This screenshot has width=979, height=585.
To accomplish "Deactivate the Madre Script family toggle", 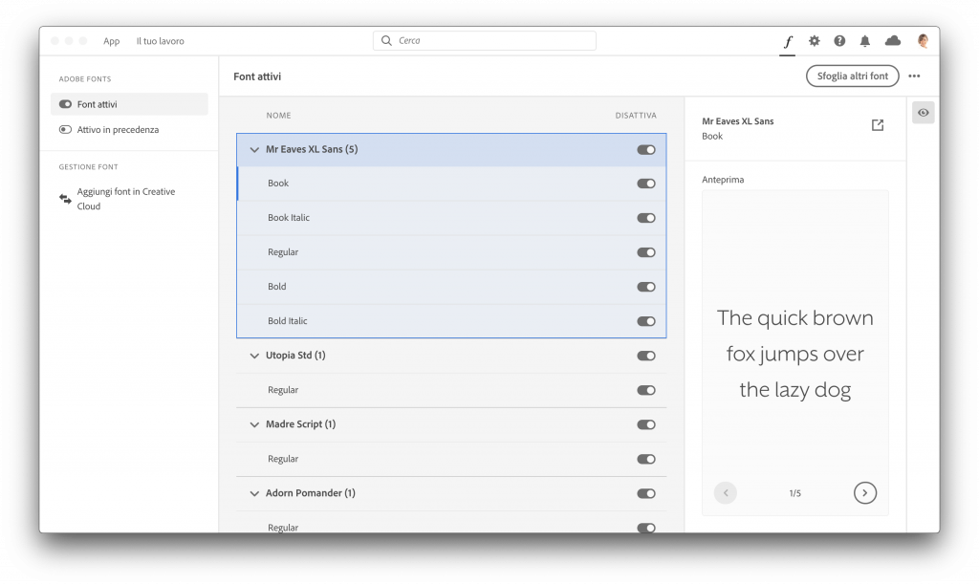I will tap(646, 424).
